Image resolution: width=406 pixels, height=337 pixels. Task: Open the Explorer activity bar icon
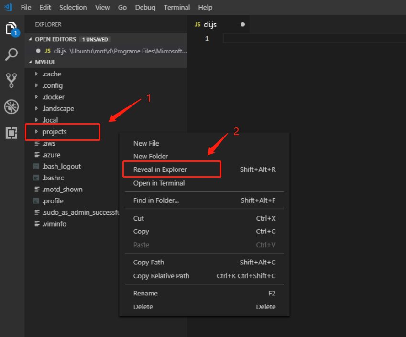coord(11,29)
